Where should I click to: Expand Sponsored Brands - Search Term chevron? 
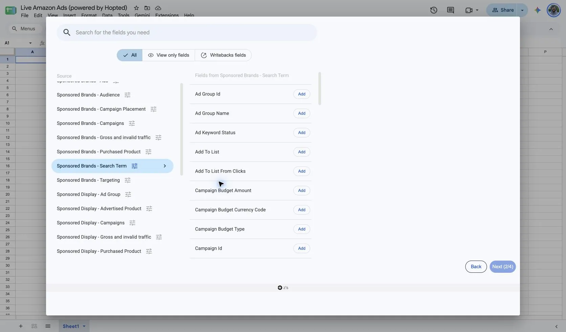tap(165, 166)
